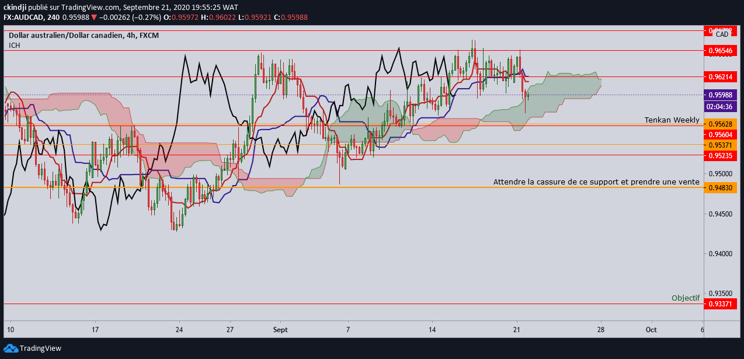744x359 pixels.
Task: Click the orange 0.94830 support price label
Action: (722, 187)
